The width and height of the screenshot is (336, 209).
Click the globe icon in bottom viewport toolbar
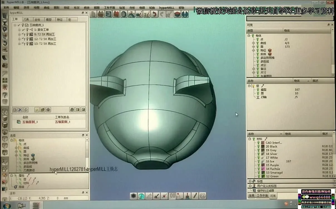[141, 196]
